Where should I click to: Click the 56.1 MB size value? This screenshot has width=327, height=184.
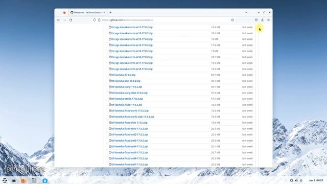pyautogui.click(x=216, y=81)
